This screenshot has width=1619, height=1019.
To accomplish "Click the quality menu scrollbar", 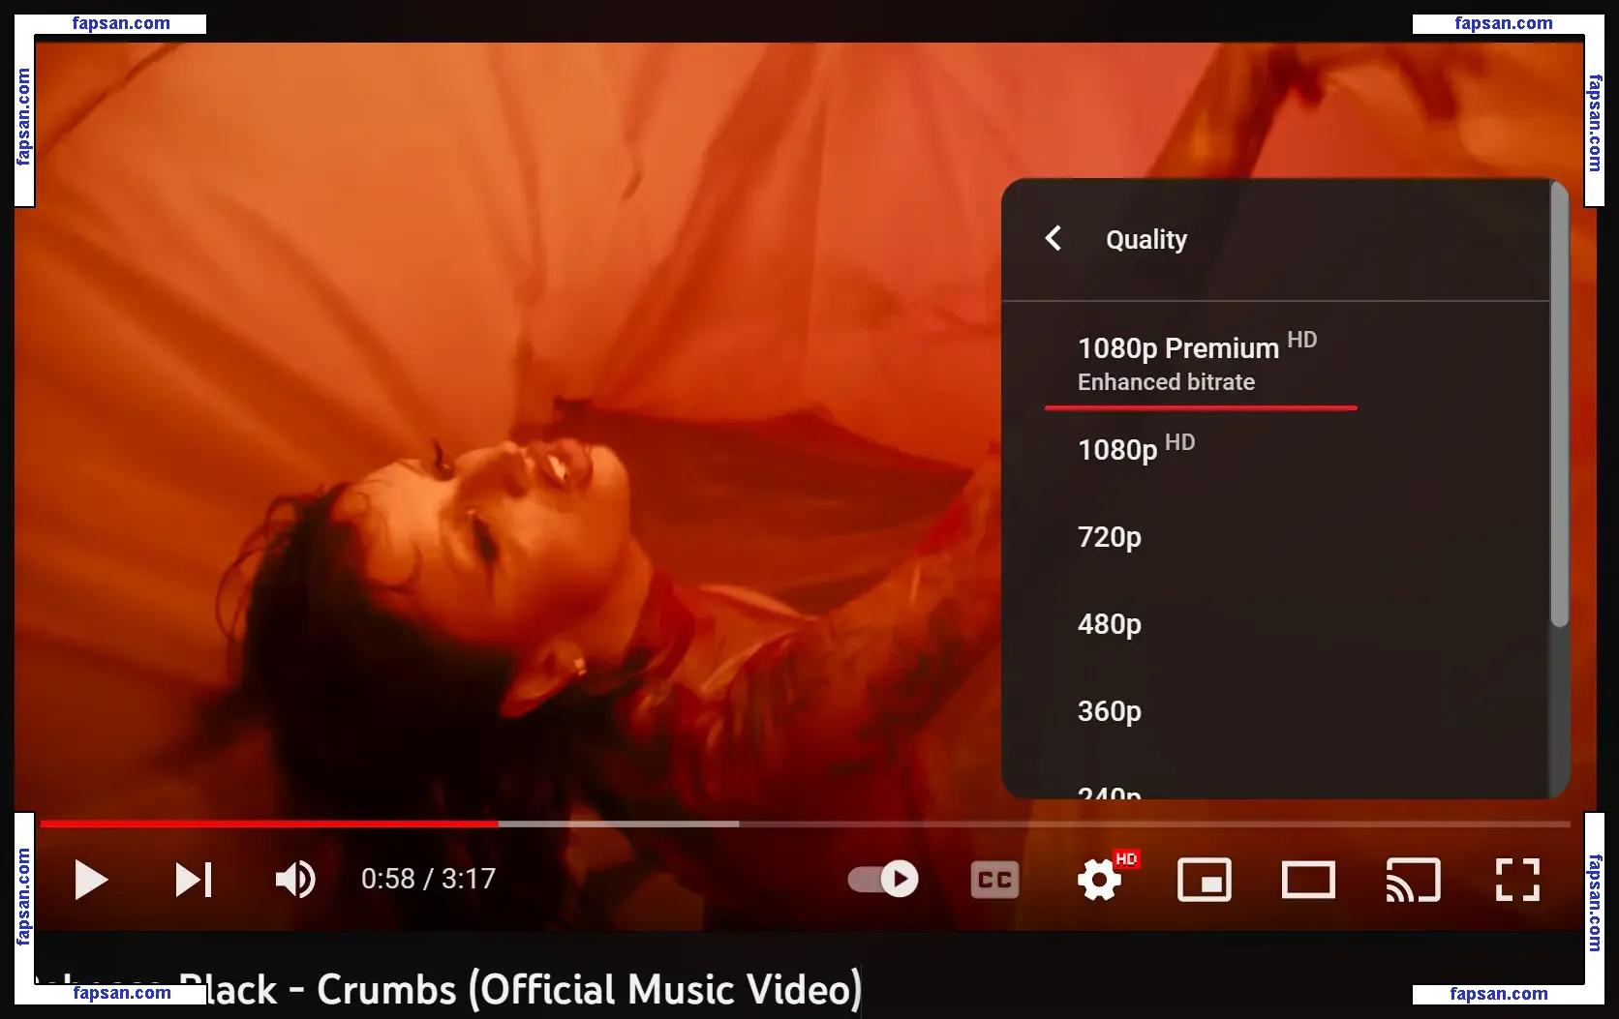I will [x=1559, y=406].
